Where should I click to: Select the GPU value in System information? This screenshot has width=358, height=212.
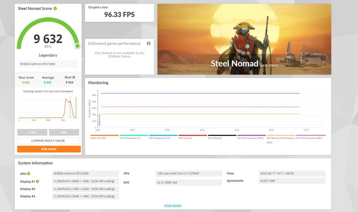(x=85, y=174)
